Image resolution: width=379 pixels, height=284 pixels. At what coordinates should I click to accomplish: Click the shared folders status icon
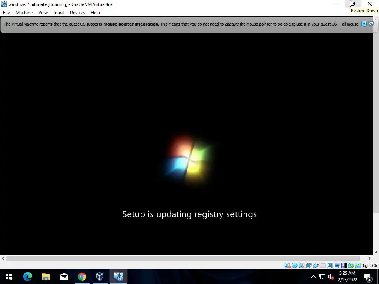pos(322,266)
